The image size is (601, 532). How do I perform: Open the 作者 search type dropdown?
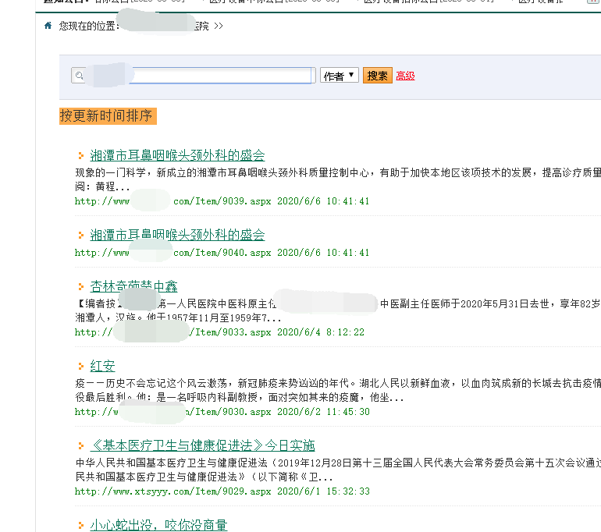339,76
